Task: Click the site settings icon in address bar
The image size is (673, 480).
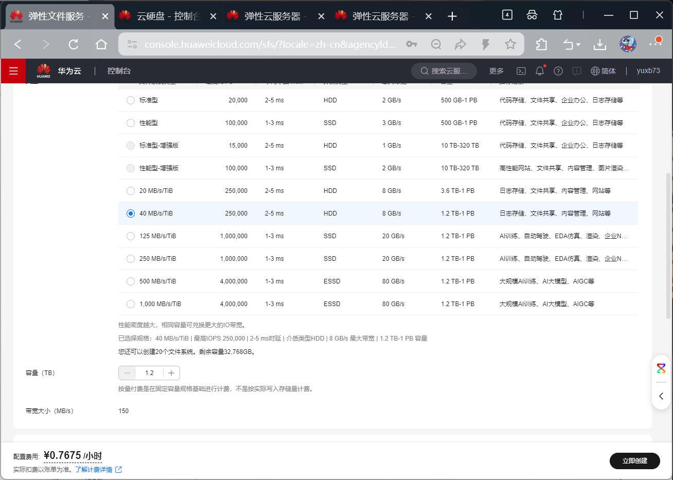Action: 132,44
